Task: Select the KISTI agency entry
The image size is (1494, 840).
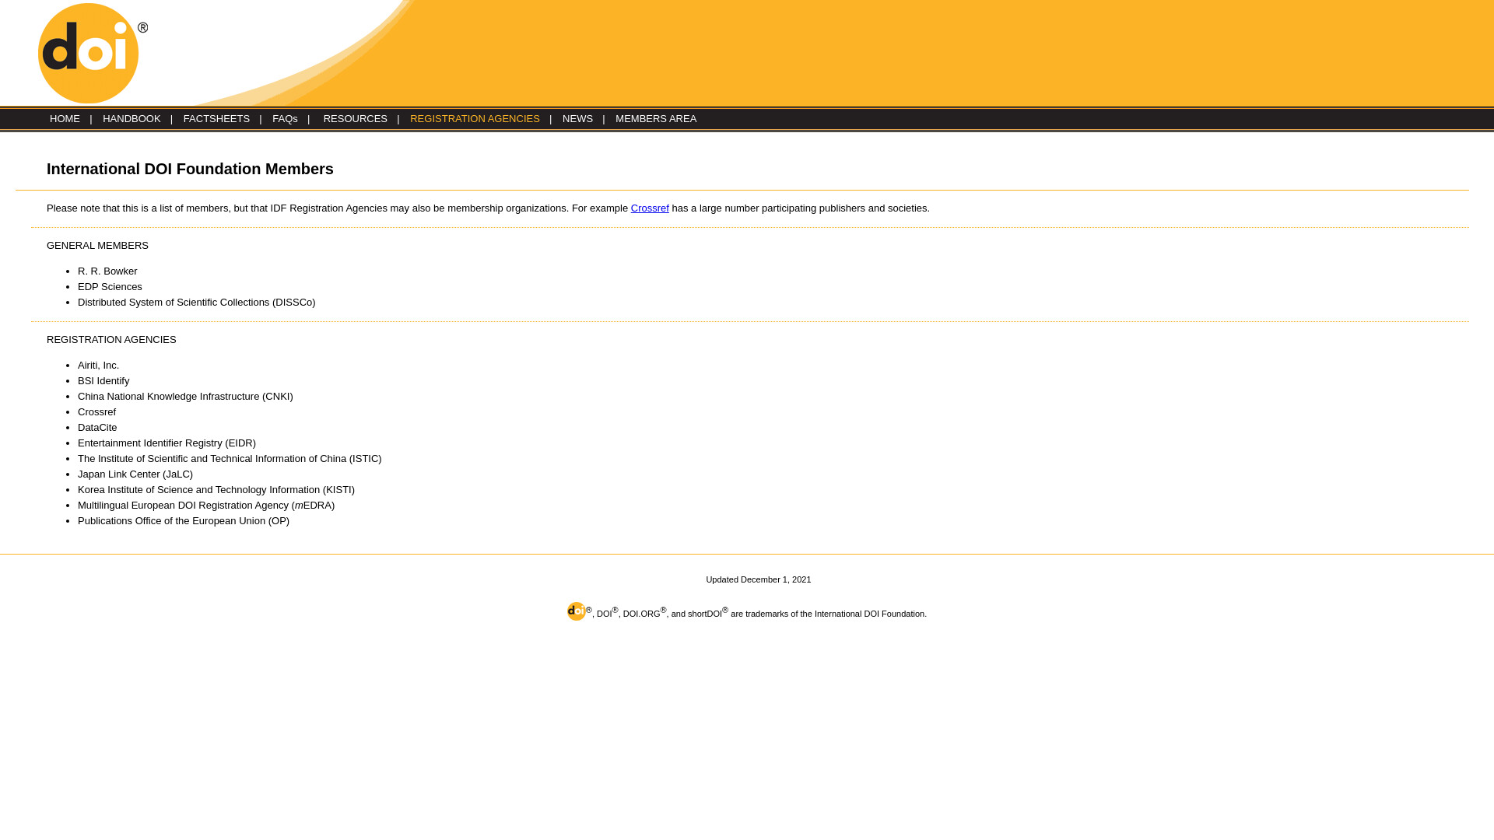Action: [x=216, y=490]
